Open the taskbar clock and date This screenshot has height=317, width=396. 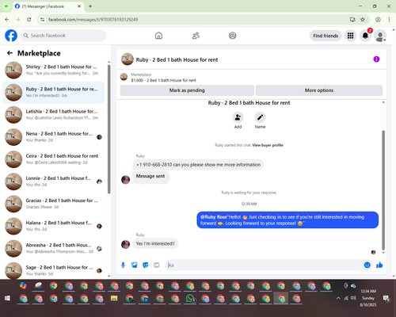[x=368, y=298]
